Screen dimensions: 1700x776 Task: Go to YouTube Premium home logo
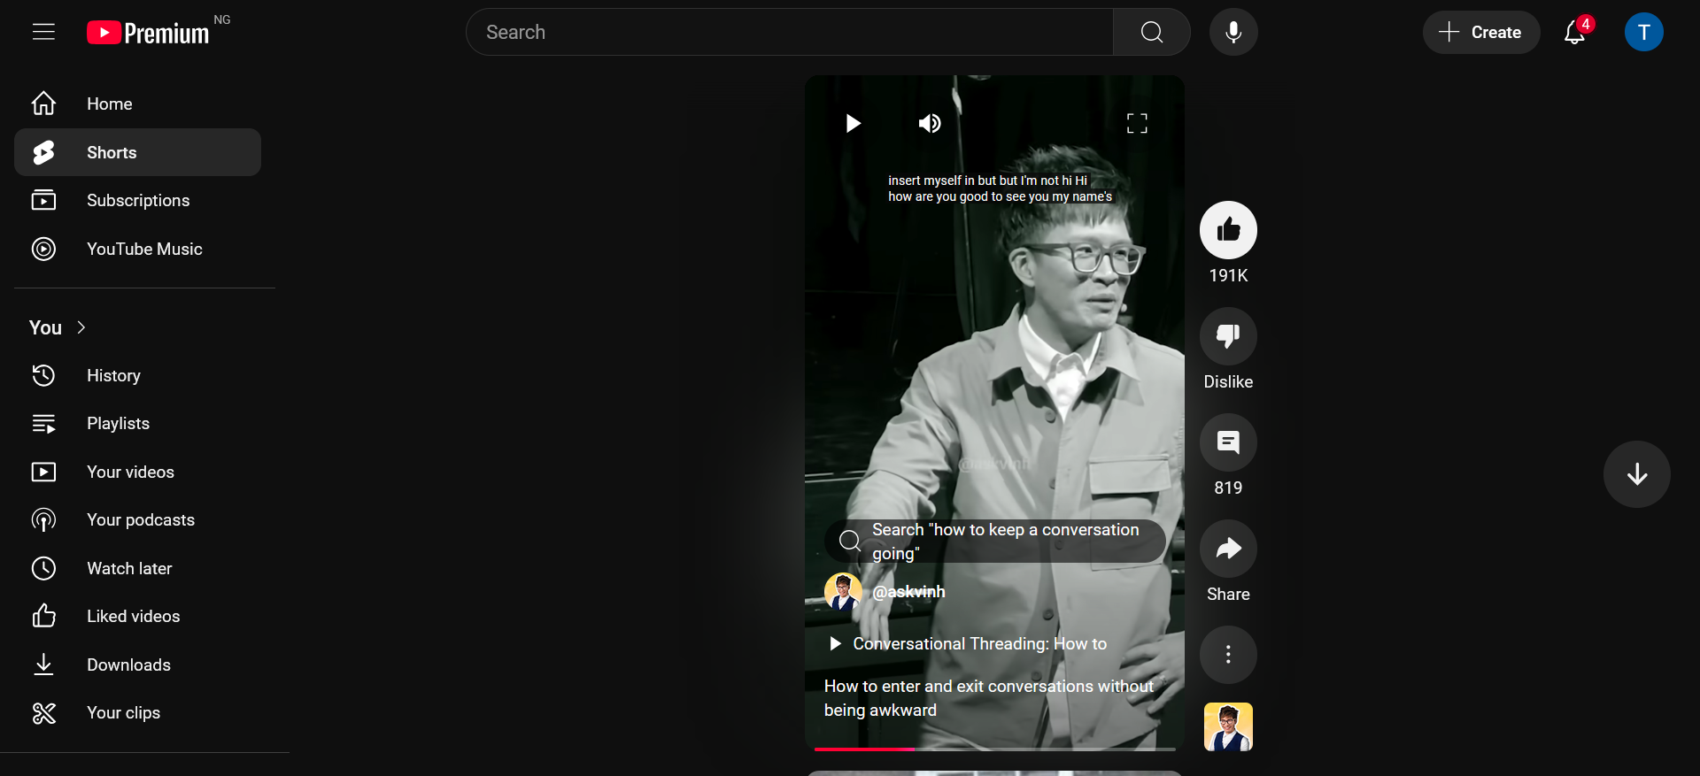[148, 33]
